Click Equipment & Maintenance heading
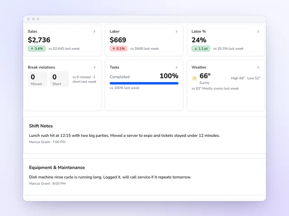The width and height of the screenshot is (289, 216). [57, 167]
